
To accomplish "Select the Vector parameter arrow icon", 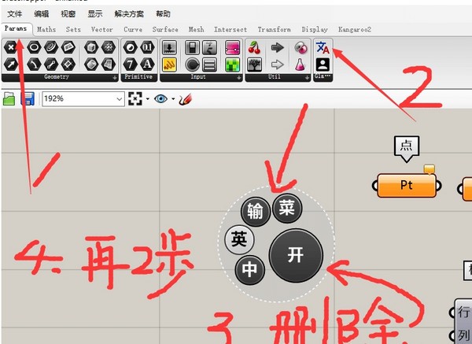I will tap(11, 64).
